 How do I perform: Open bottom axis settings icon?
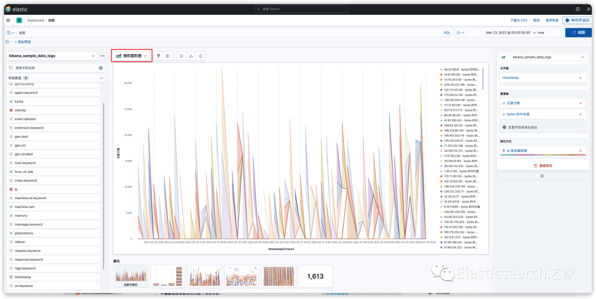pyautogui.click(x=191, y=56)
